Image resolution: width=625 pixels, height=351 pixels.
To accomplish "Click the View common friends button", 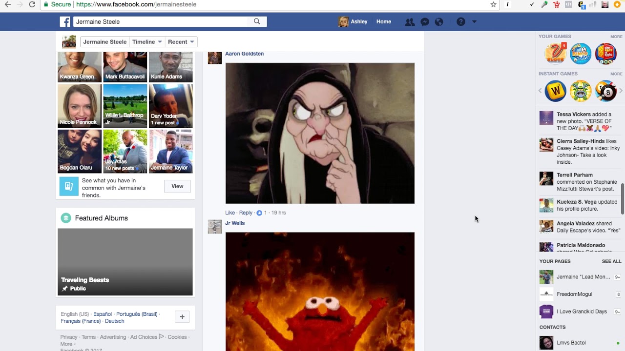I will [x=177, y=186].
